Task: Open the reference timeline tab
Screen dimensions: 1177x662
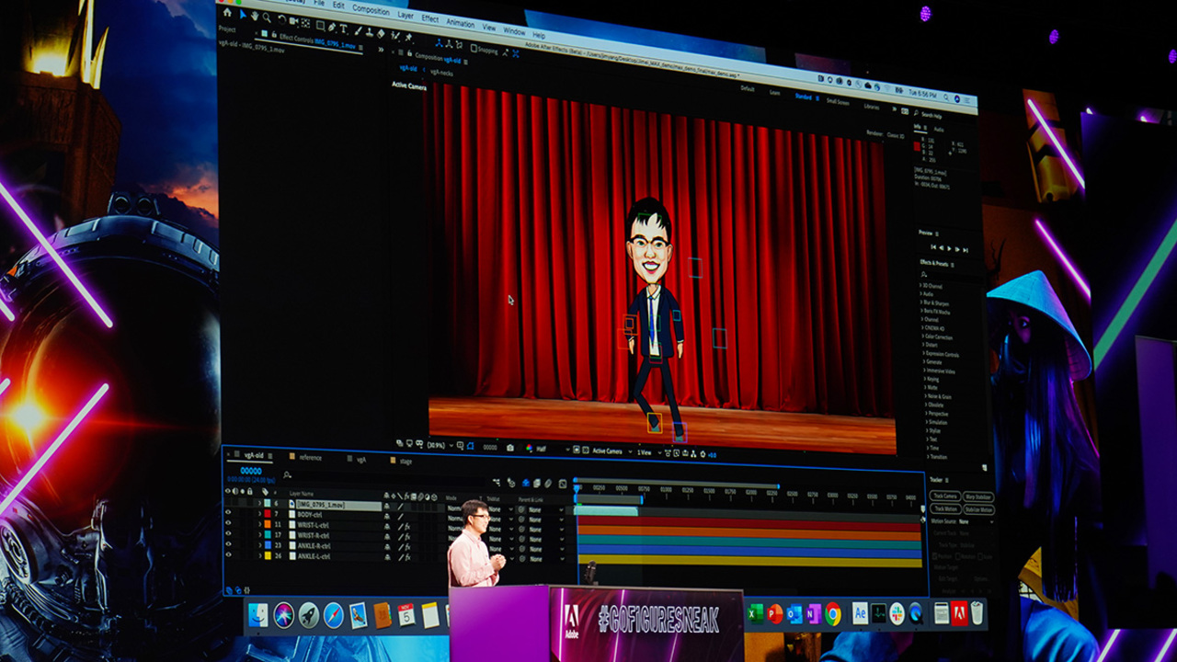Action: [310, 457]
